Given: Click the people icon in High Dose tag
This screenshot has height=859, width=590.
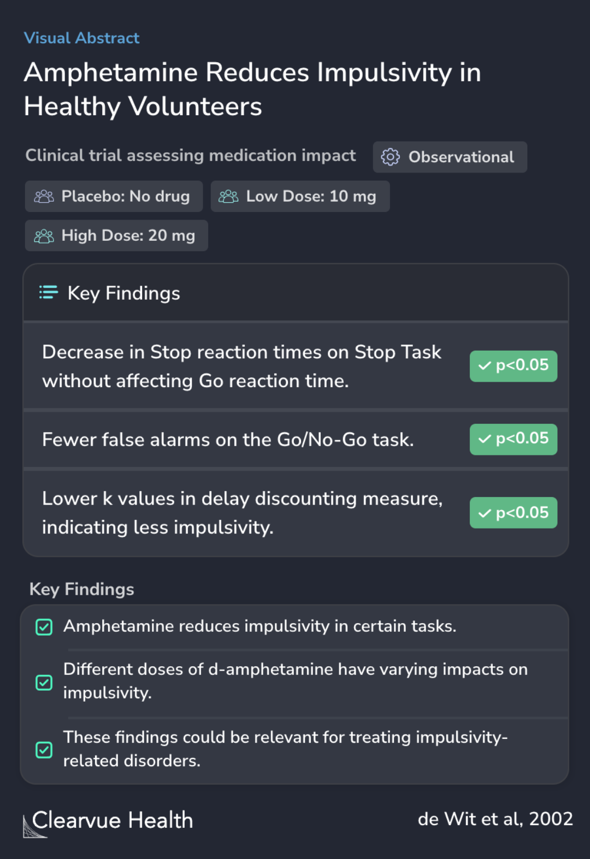Looking at the screenshot, I should point(44,236).
